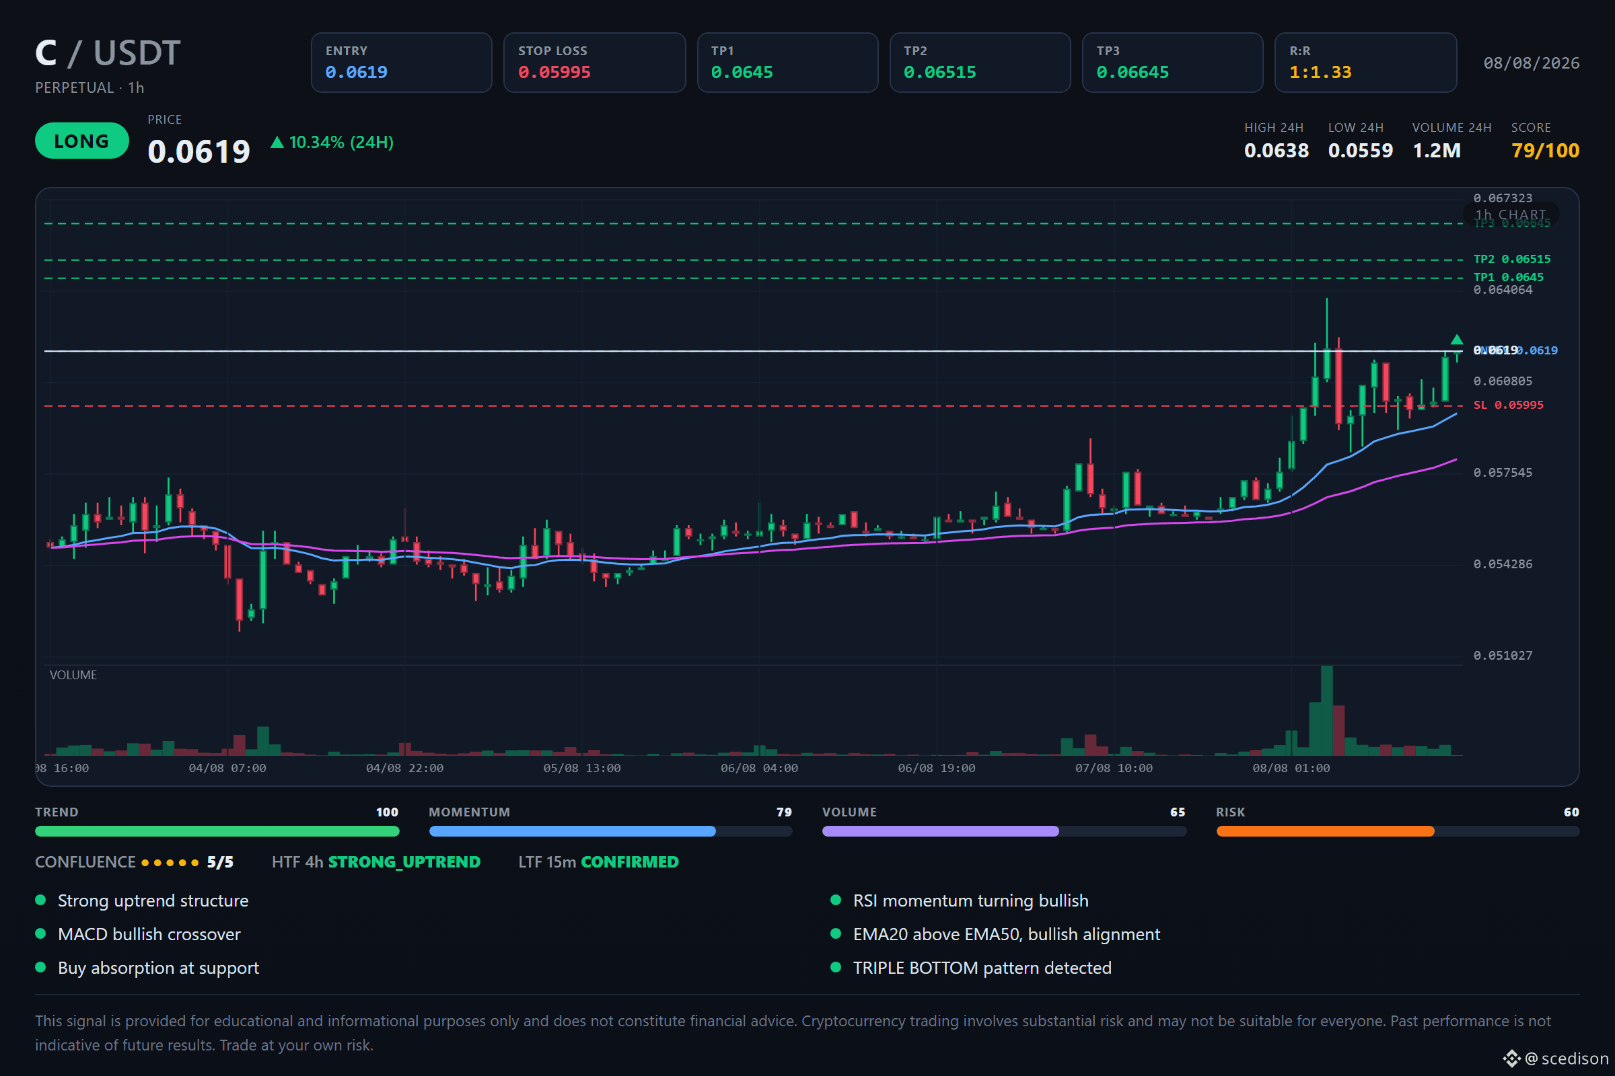Select the R:R 1:1.33 card
The image size is (1615, 1076).
tap(1366, 63)
